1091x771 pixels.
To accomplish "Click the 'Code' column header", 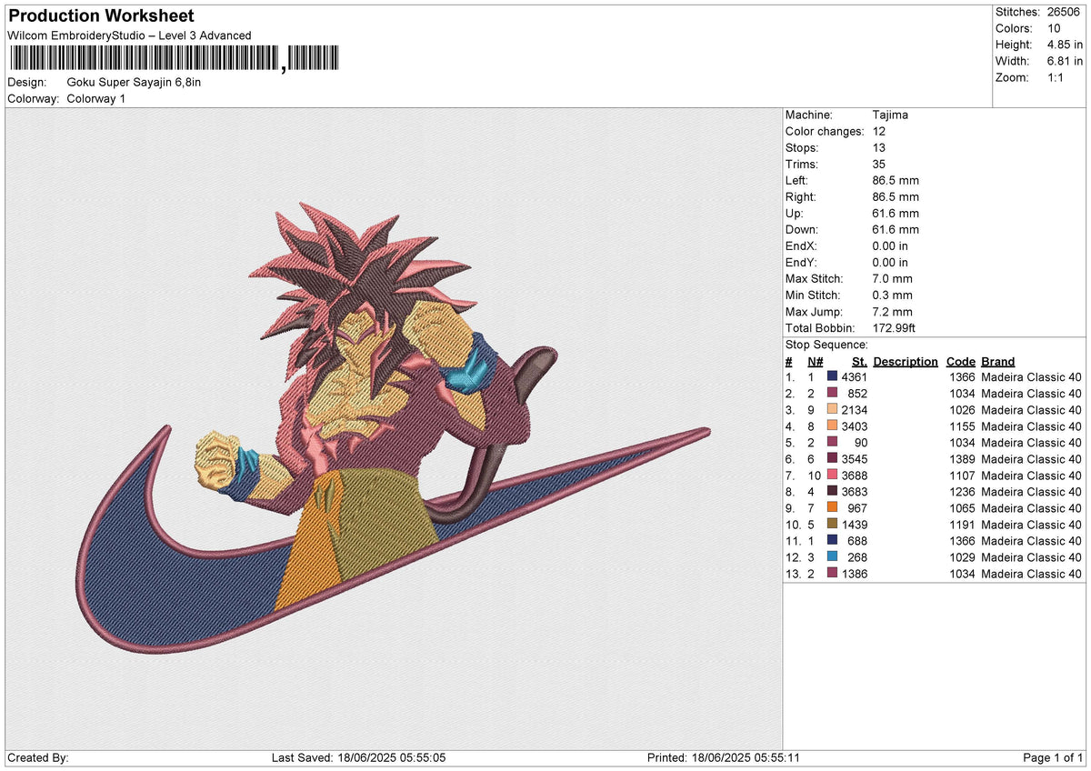I will [x=960, y=361].
